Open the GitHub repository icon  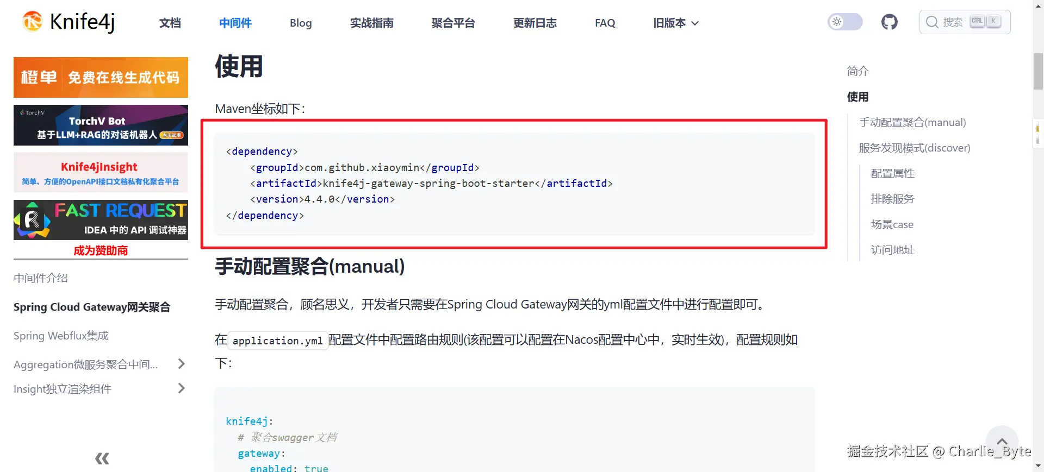pyautogui.click(x=889, y=22)
